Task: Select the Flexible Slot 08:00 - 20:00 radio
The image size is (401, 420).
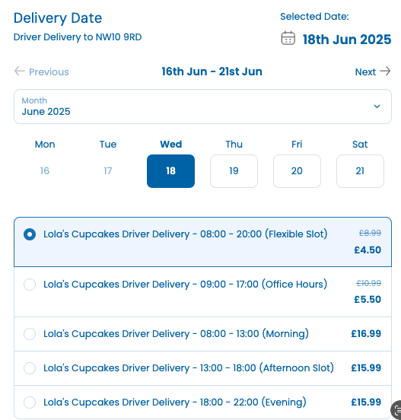Action: [30, 234]
